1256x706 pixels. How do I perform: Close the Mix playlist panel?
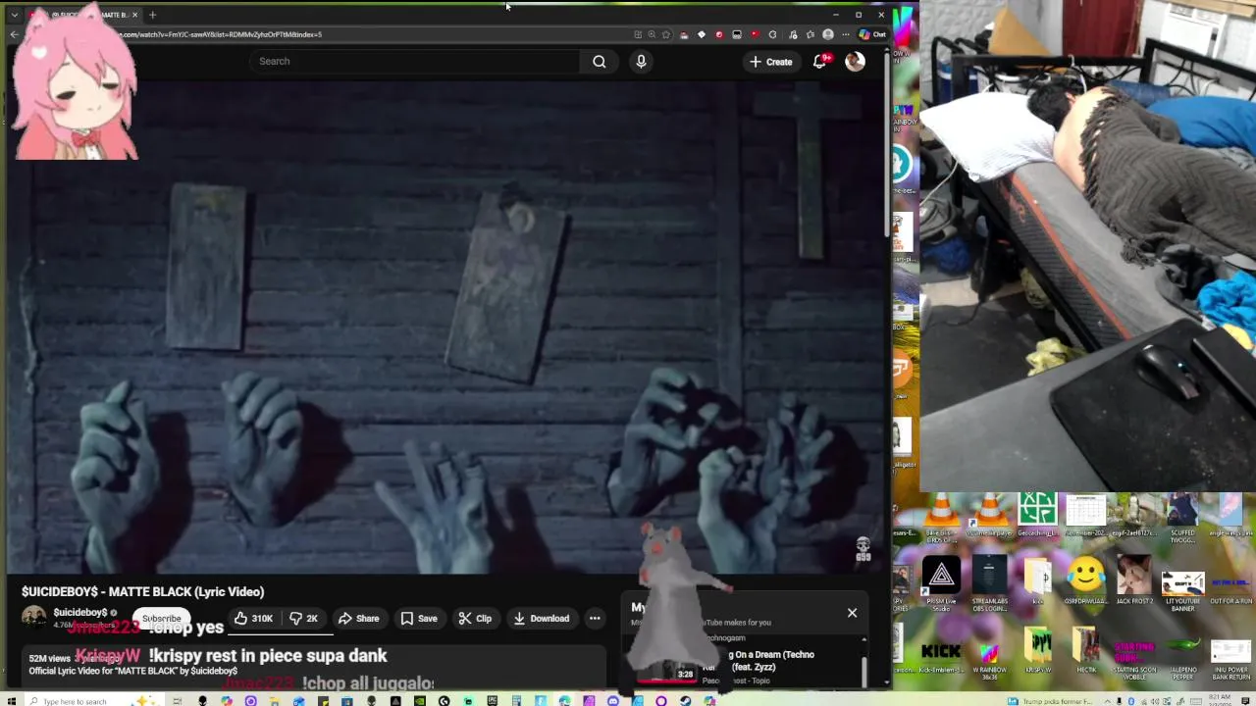[x=852, y=613]
